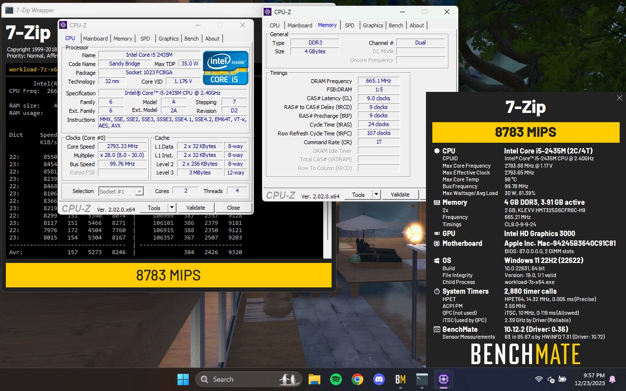
Task: Select About tab in Memory window
Action: point(417,25)
